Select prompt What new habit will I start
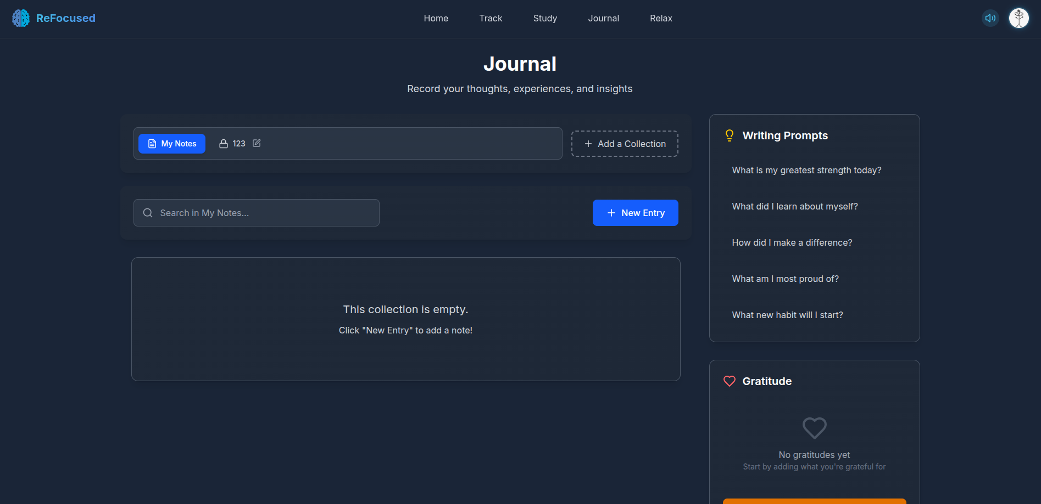Image resolution: width=1041 pixels, height=504 pixels. pos(787,315)
